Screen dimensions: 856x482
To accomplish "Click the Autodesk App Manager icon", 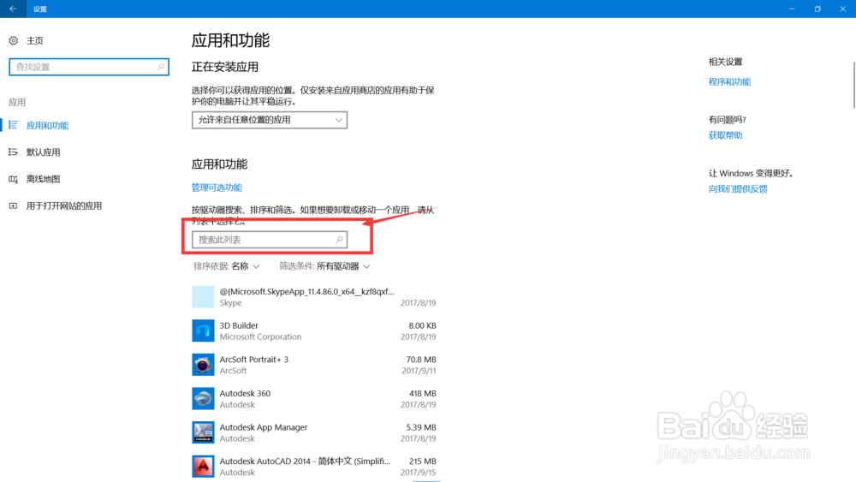I will pos(203,432).
